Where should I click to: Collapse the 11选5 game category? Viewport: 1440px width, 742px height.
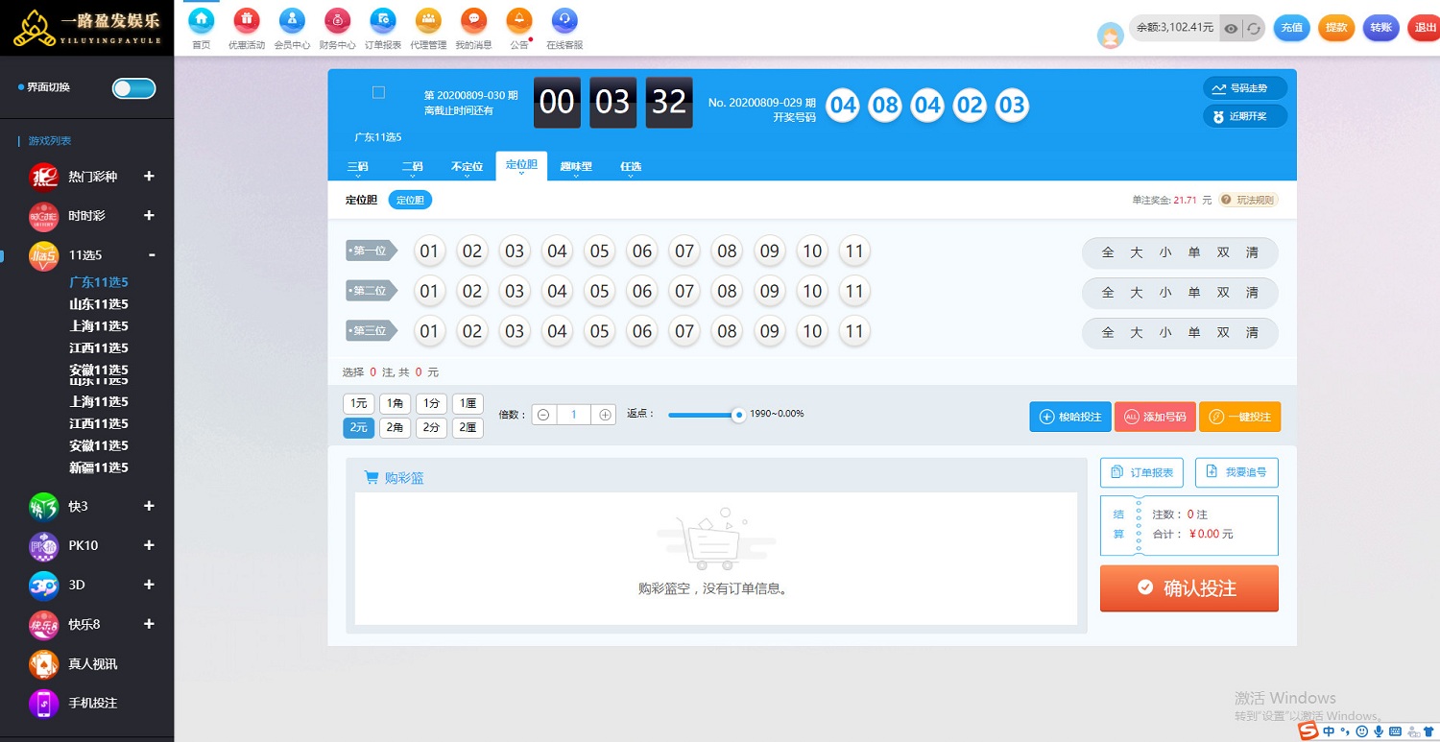[x=151, y=255]
